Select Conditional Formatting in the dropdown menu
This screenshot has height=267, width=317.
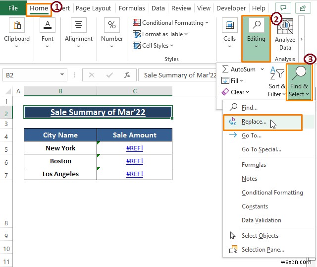tap(268, 193)
